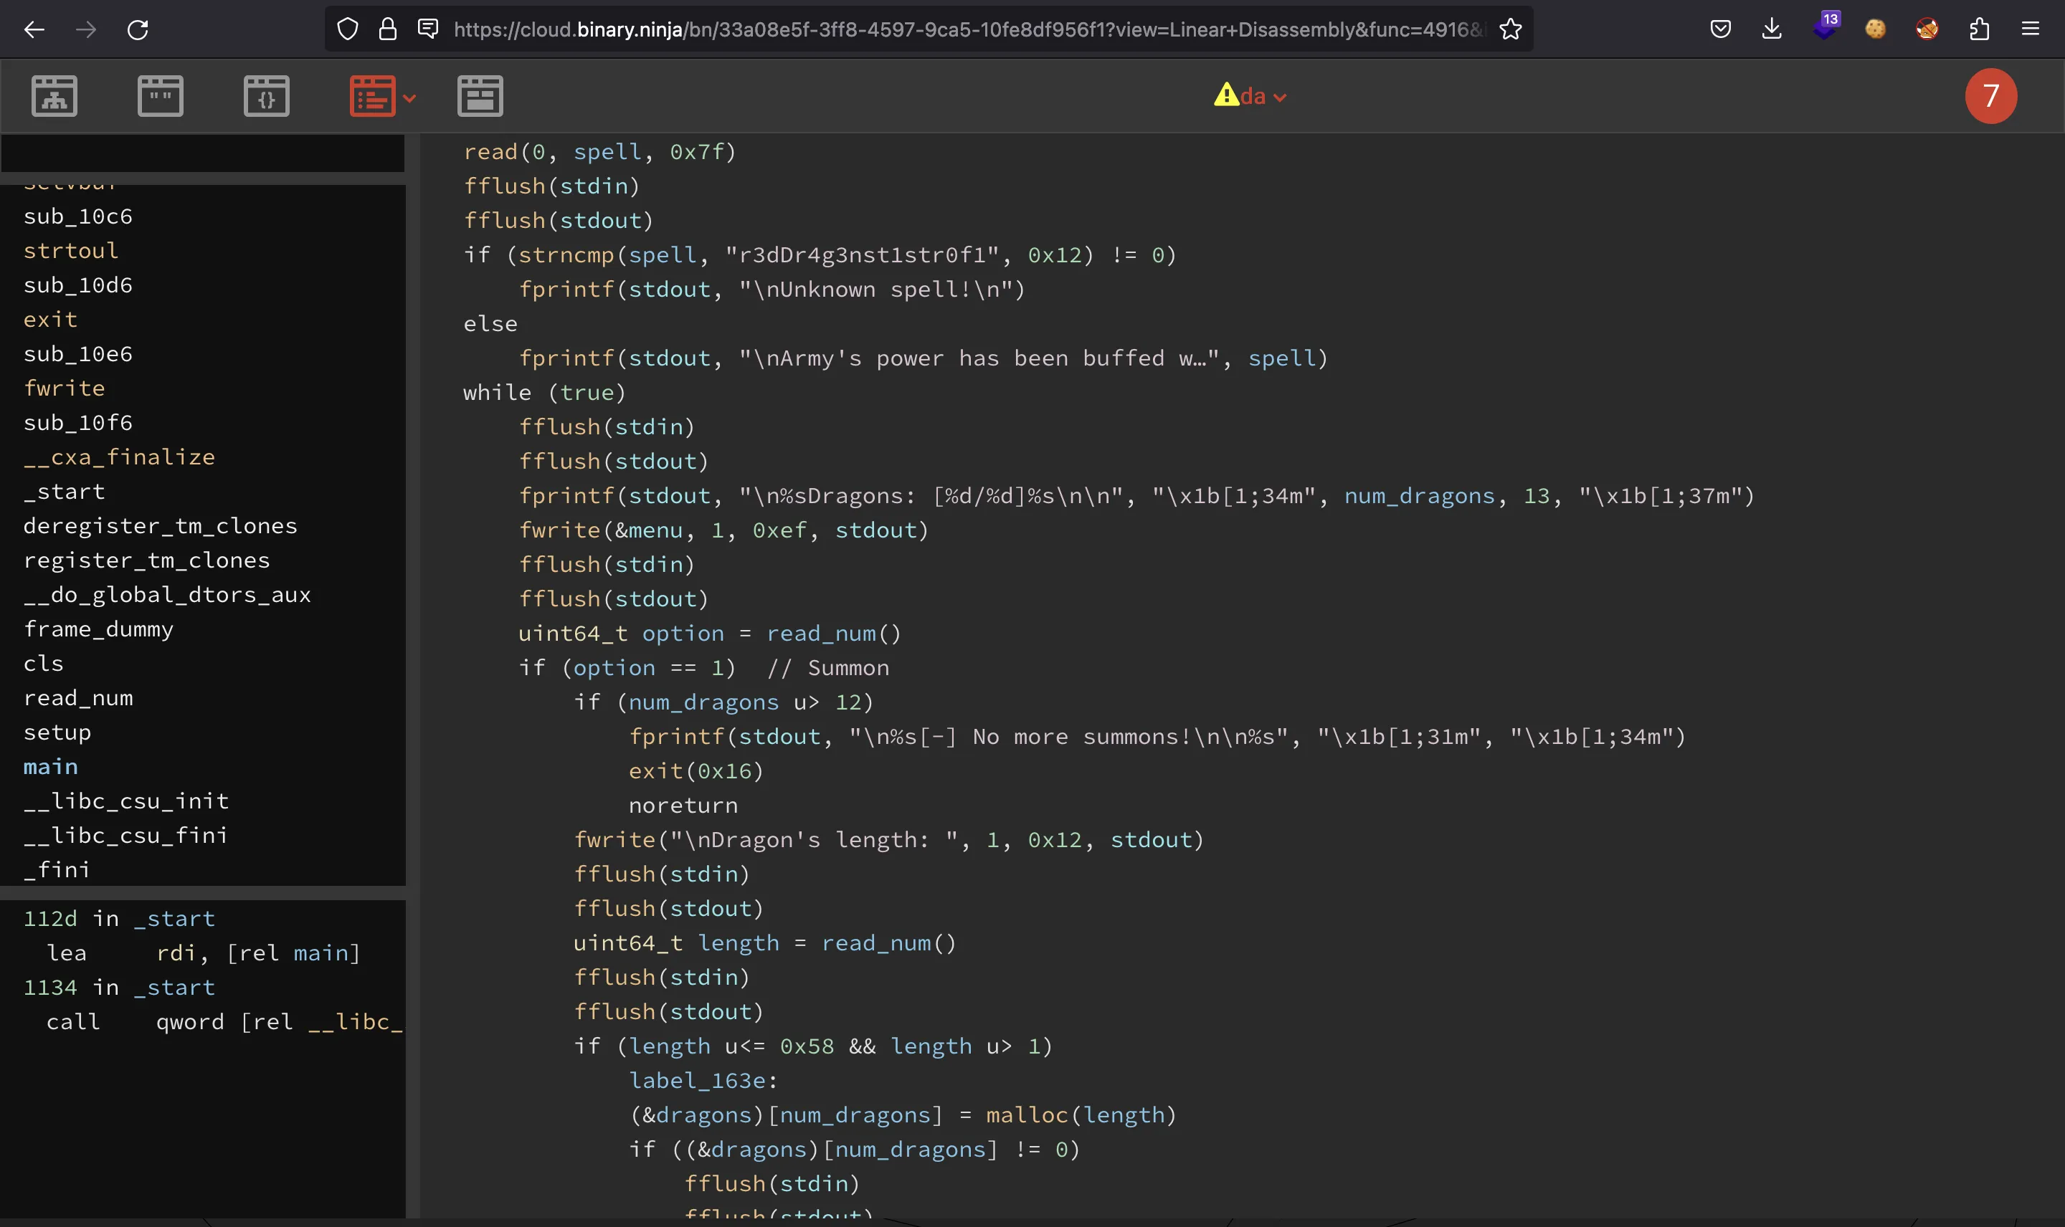The width and height of the screenshot is (2065, 1227).
Task: Click the browser forward arrow
Action: tap(86, 30)
